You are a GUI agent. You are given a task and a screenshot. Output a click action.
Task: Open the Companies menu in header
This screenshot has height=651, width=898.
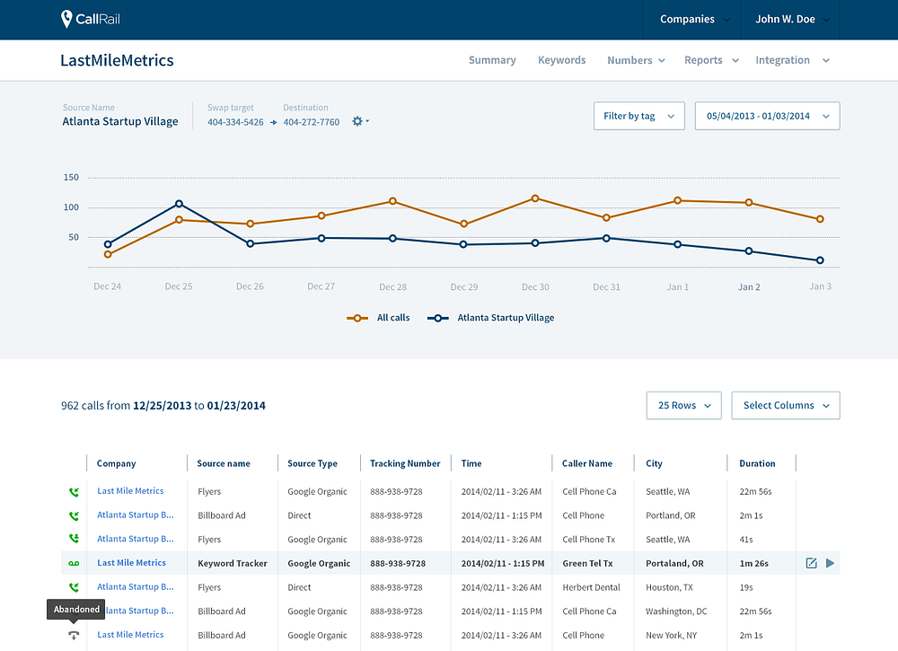click(x=695, y=20)
